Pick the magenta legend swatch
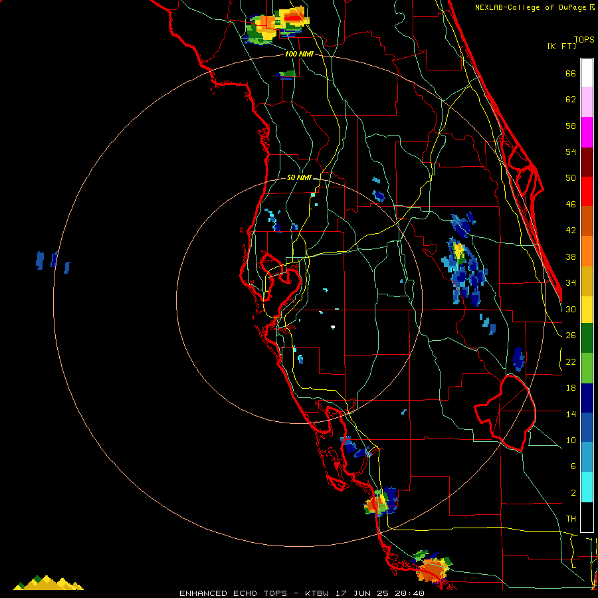This screenshot has width=598, height=598. pos(587,132)
